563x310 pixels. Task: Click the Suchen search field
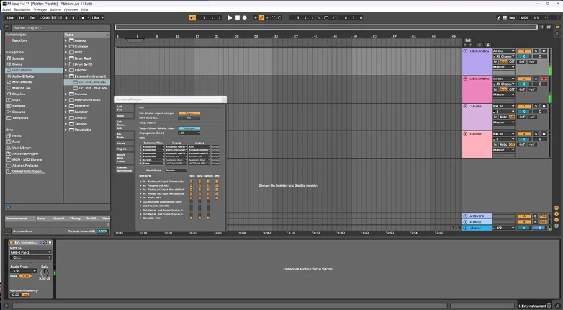click(61, 28)
